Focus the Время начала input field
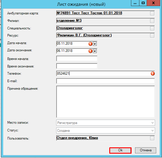This screenshot has width=162, height=158. pos(77,59)
